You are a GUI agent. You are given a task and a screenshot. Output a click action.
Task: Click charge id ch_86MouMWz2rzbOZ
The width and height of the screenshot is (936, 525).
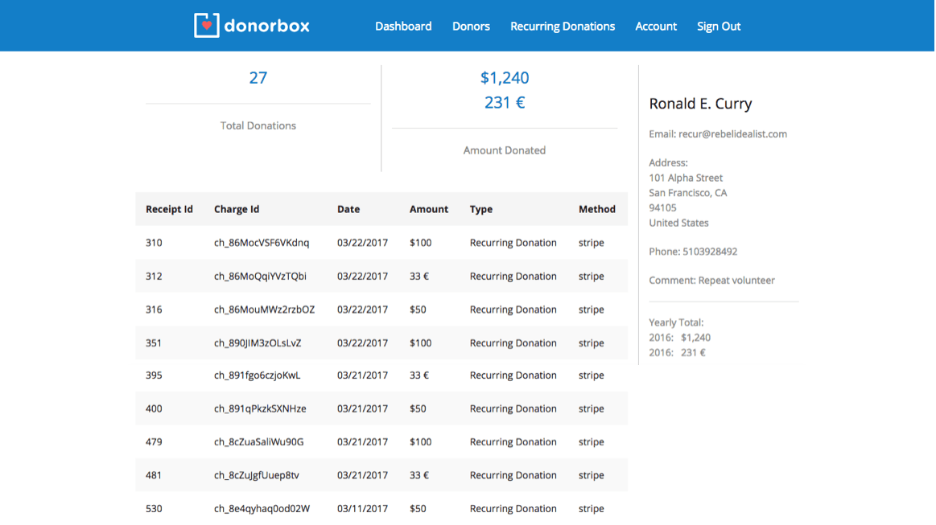pyautogui.click(x=264, y=310)
